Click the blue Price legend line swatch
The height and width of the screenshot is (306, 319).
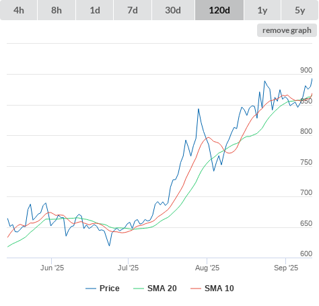91,289
